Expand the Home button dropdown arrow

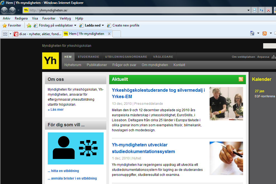click(x=258, y=33)
